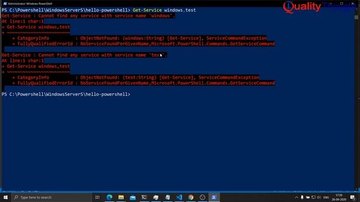Open the terminal console taskbar icon
Viewport: 360px width, 202px height.
coord(144,197)
